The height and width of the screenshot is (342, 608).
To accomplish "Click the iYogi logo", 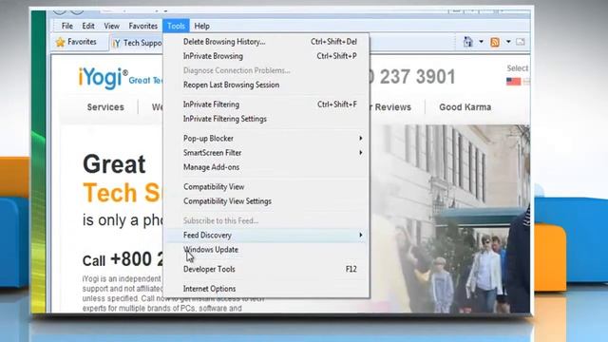I will [x=104, y=78].
